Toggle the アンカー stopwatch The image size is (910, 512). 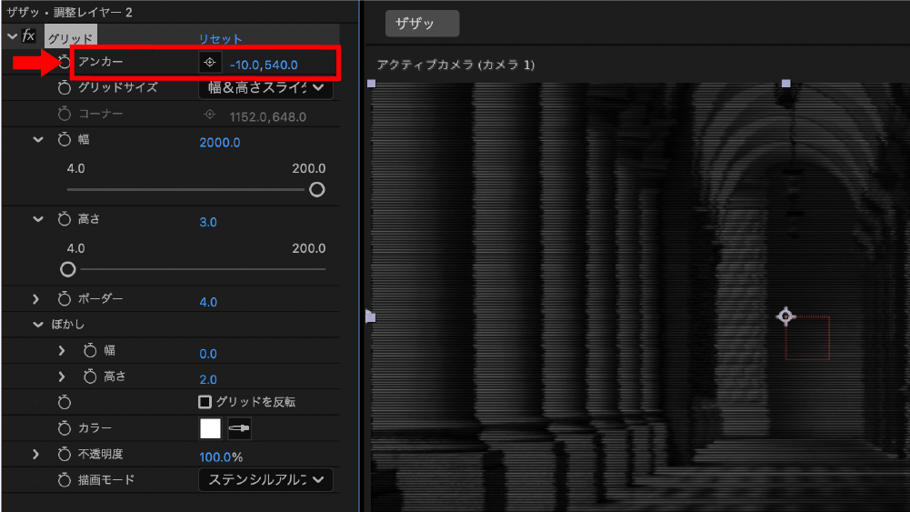coord(64,62)
